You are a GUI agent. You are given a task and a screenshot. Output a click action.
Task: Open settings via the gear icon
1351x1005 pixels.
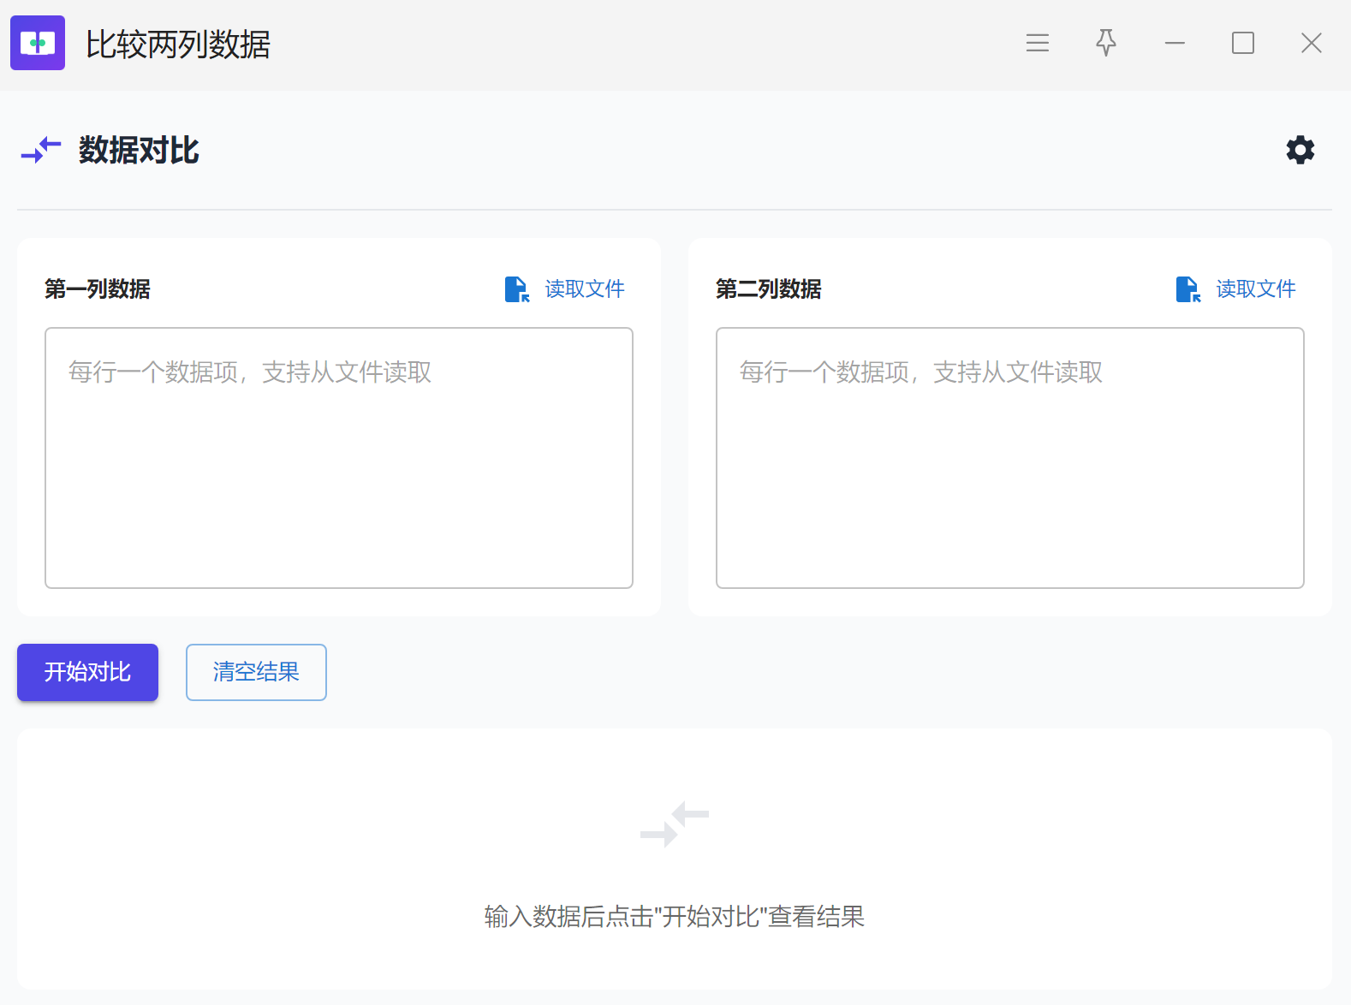click(1300, 150)
